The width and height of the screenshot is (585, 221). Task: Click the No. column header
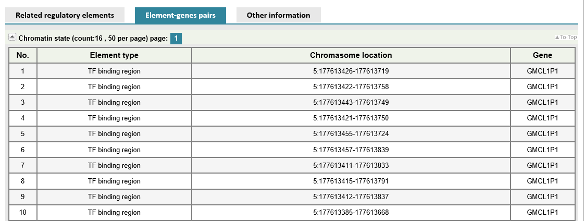tap(22, 55)
